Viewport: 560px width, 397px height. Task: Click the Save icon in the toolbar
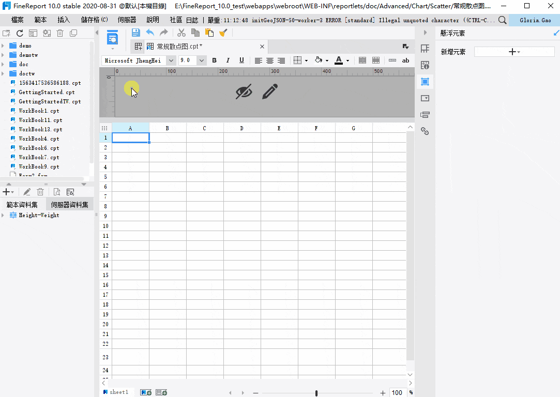(x=135, y=33)
